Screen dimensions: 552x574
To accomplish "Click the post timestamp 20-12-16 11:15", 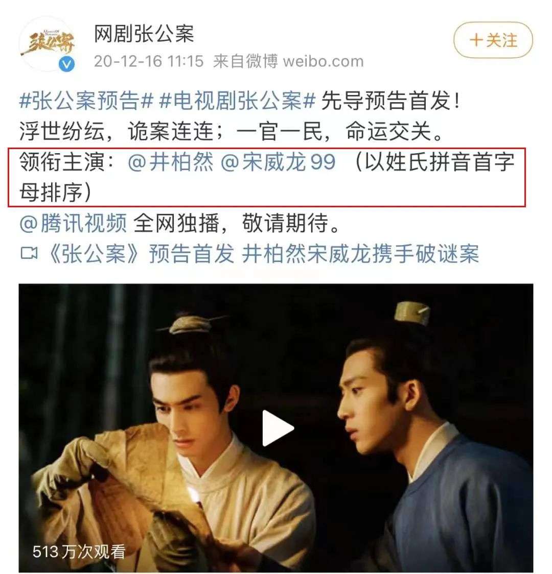I will pyautogui.click(x=148, y=61).
